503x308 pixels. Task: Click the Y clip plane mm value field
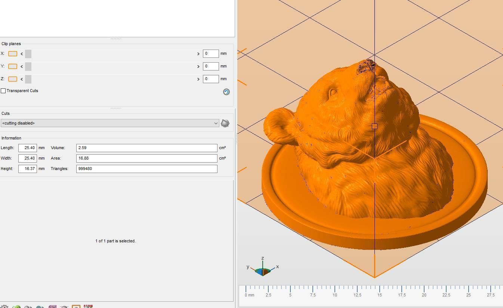(x=211, y=66)
